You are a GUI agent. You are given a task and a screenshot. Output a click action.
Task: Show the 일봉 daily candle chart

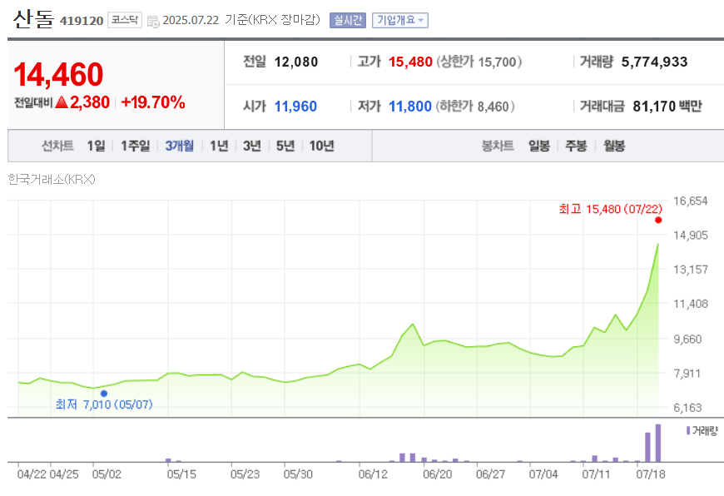click(x=539, y=146)
